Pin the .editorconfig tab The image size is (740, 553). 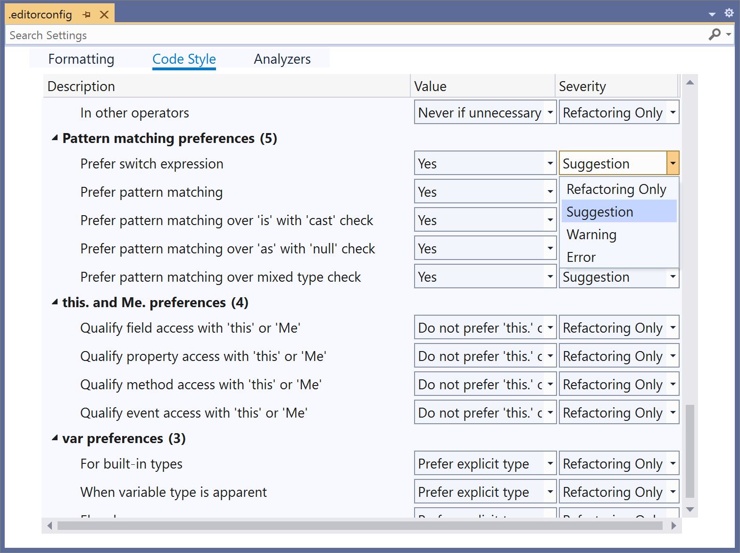coord(86,15)
